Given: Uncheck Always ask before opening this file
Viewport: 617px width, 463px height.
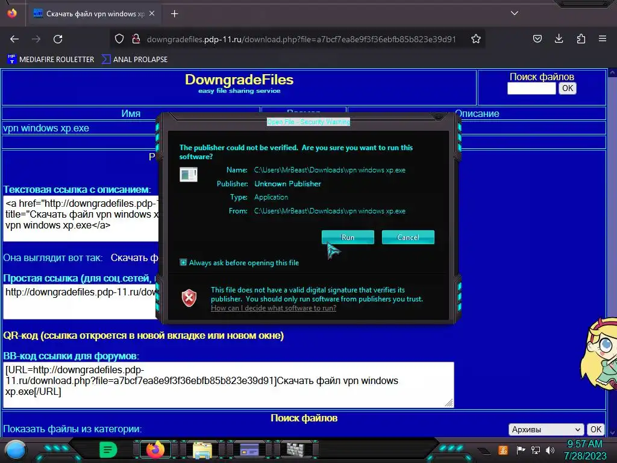Looking at the screenshot, I should pyautogui.click(x=183, y=262).
